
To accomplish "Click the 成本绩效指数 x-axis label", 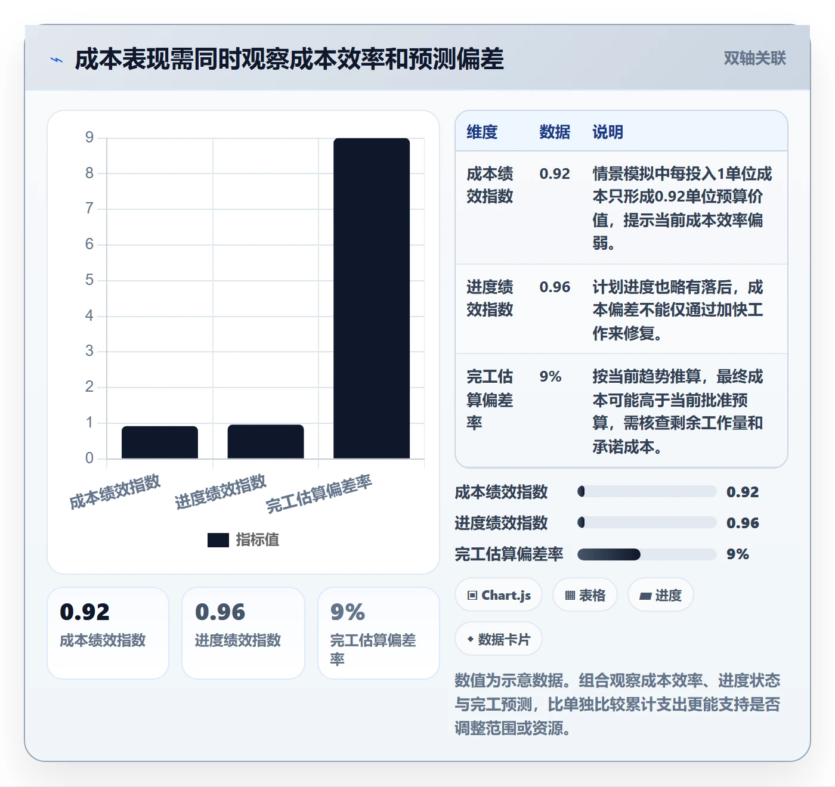I will (x=115, y=492).
